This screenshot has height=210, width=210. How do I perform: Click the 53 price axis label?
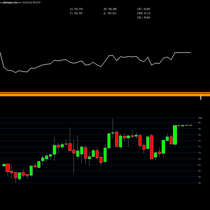click(x=199, y=177)
